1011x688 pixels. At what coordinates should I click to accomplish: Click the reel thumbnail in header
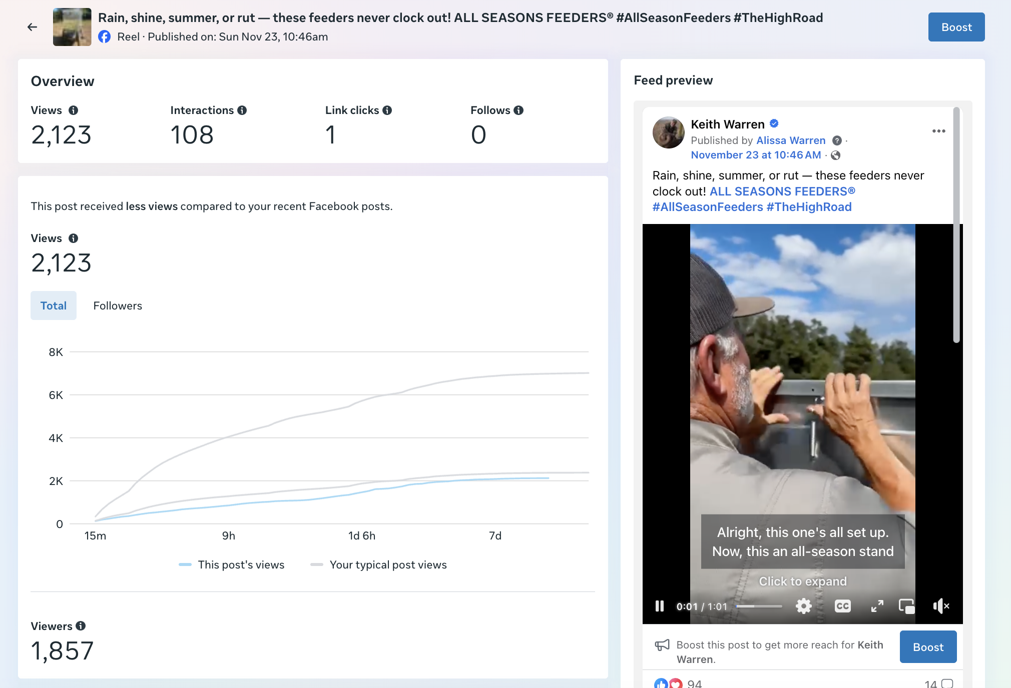coord(72,27)
